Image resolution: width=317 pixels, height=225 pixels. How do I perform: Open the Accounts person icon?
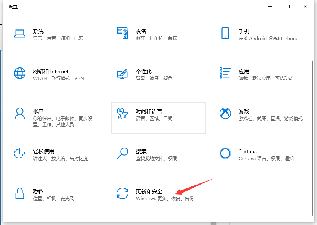[x=20, y=113]
